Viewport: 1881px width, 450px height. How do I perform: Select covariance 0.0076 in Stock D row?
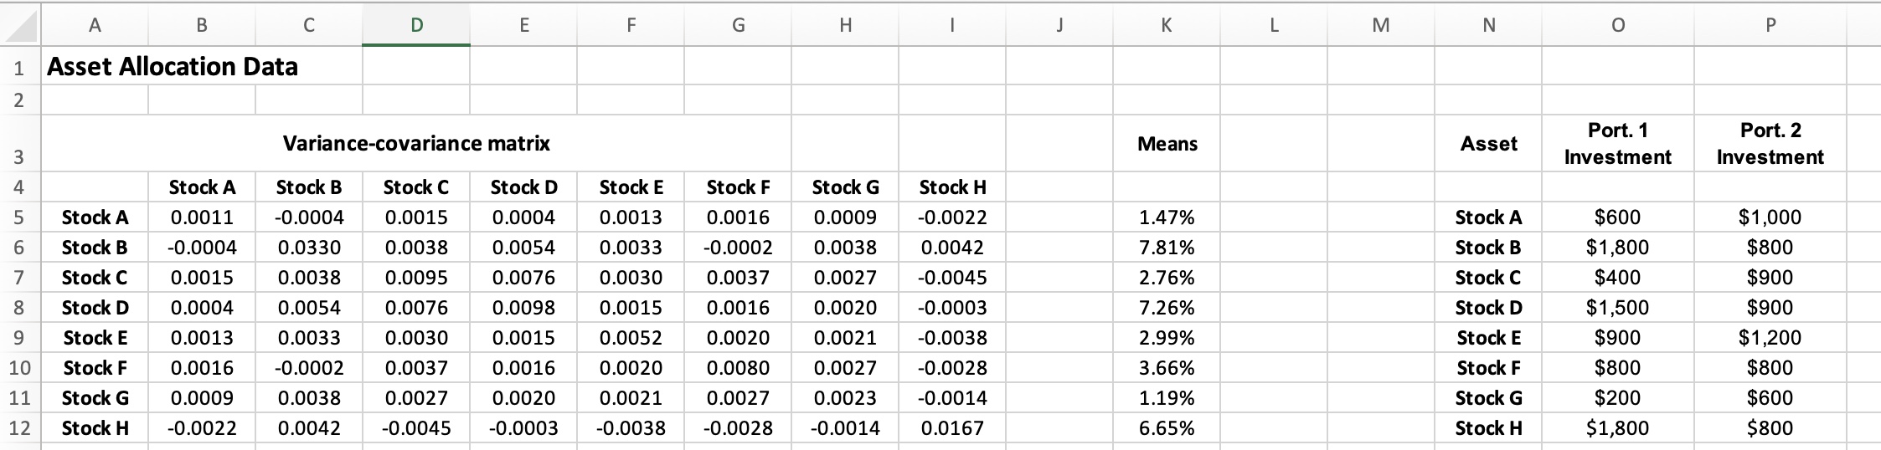pyautogui.click(x=416, y=308)
